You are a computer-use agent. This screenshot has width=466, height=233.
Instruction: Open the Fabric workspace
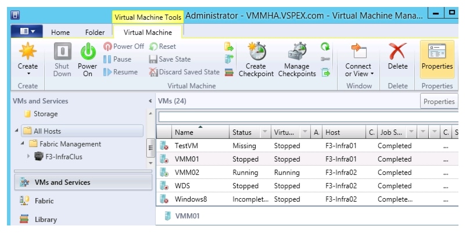(44, 201)
